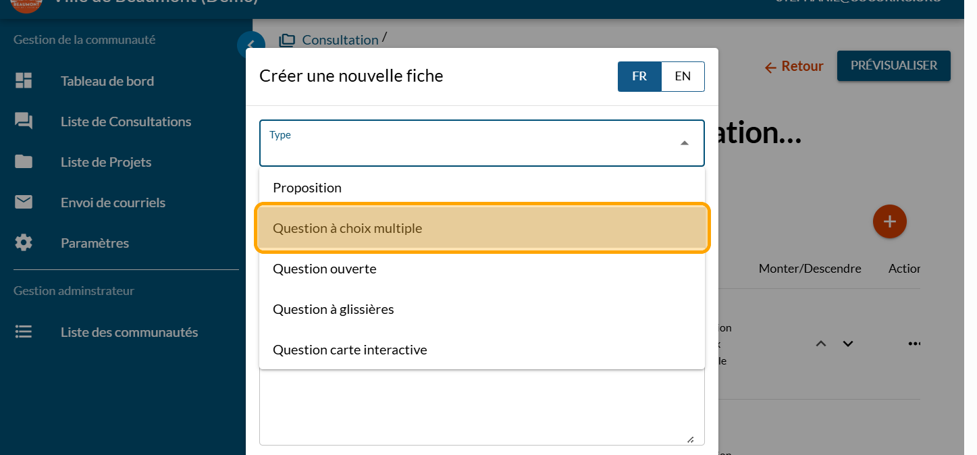Click the Liste des communautés list icon
977x455 pixels.
24,332
